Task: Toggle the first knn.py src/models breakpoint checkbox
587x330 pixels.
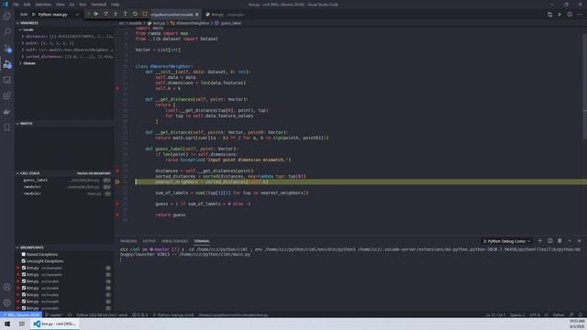Action: click(x=24, y=281)
